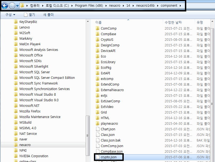This screenshot has height=162, width=215.
Task: Click the 열기 open button
Action: tap(30, 15)
